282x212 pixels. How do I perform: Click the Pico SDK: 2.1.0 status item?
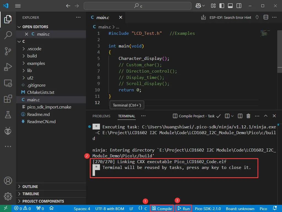click(208, 209)
